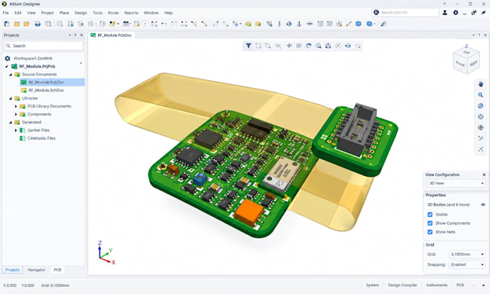Select RF_Module.SchDoc in project tree
Screen dimensions: 490x294
(x=46, y=90)
